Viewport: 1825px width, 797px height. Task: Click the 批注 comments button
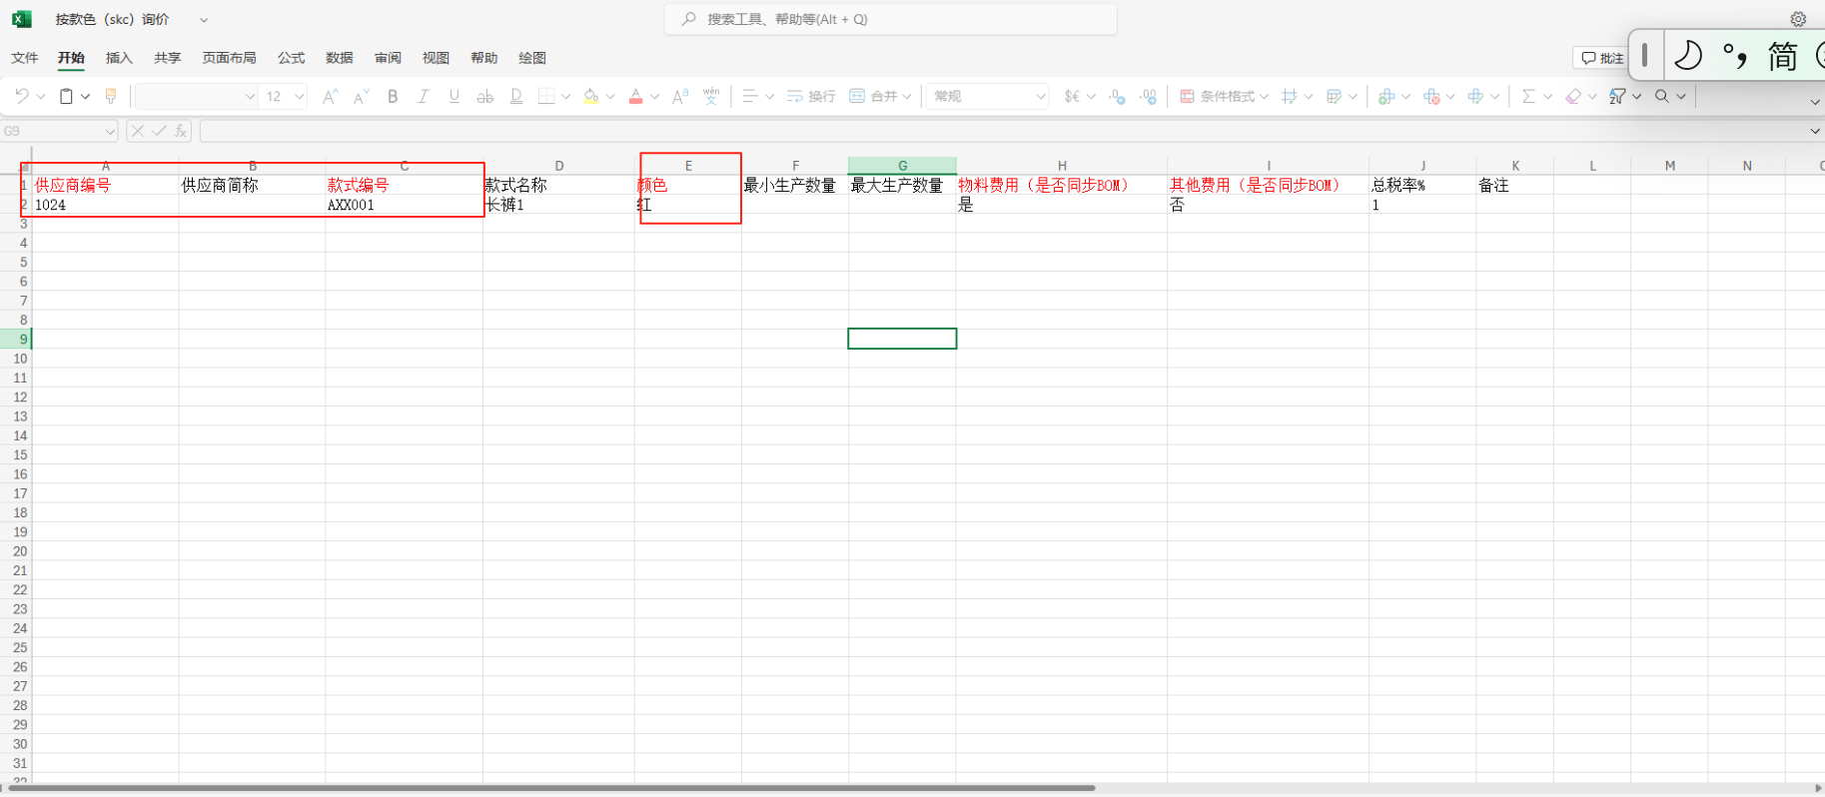[x=1601, y=58]
